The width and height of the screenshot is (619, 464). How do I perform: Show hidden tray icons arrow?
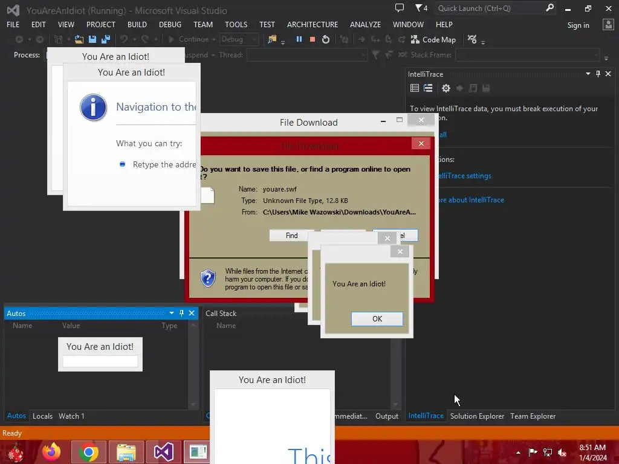coord(518,453)
